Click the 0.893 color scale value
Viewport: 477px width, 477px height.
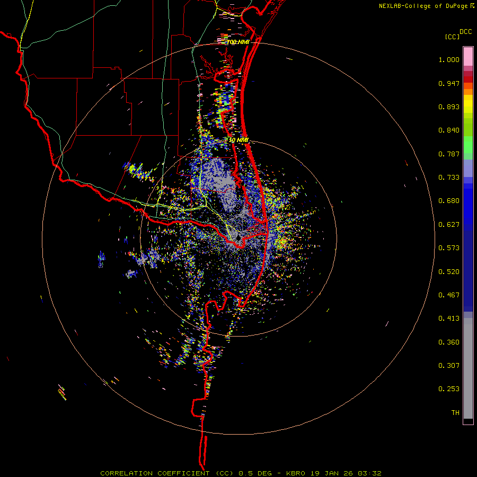click(x=449, y=107)
